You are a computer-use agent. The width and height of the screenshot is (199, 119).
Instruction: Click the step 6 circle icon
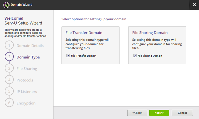(x=9, y=103)
